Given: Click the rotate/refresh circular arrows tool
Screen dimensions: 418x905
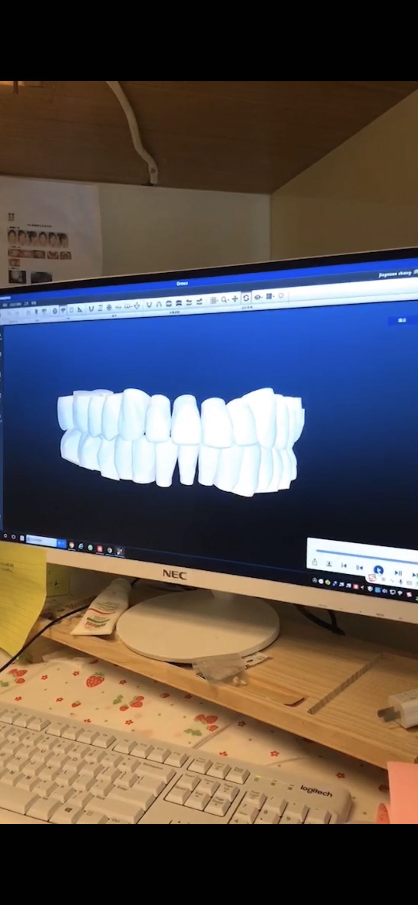Looking at the screenshot, I should [246, 298].
